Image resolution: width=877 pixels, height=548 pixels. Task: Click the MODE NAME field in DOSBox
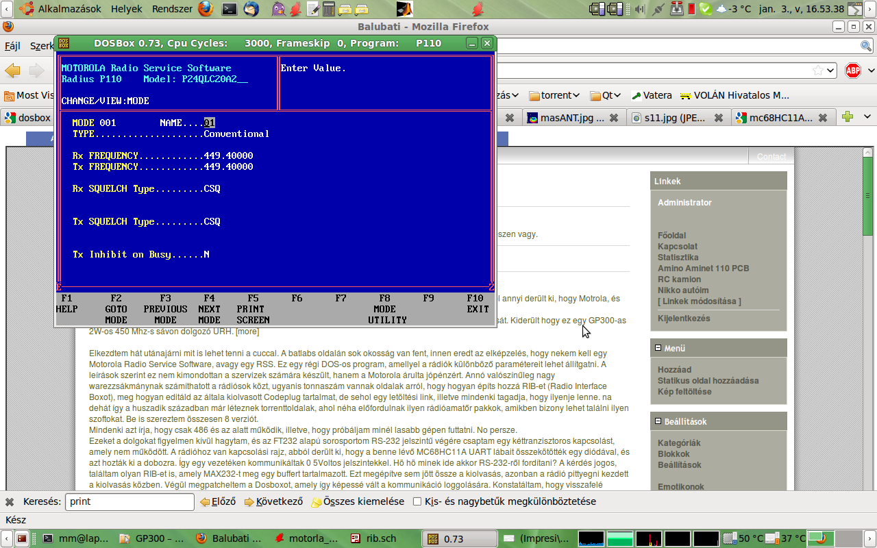(210, 123)
